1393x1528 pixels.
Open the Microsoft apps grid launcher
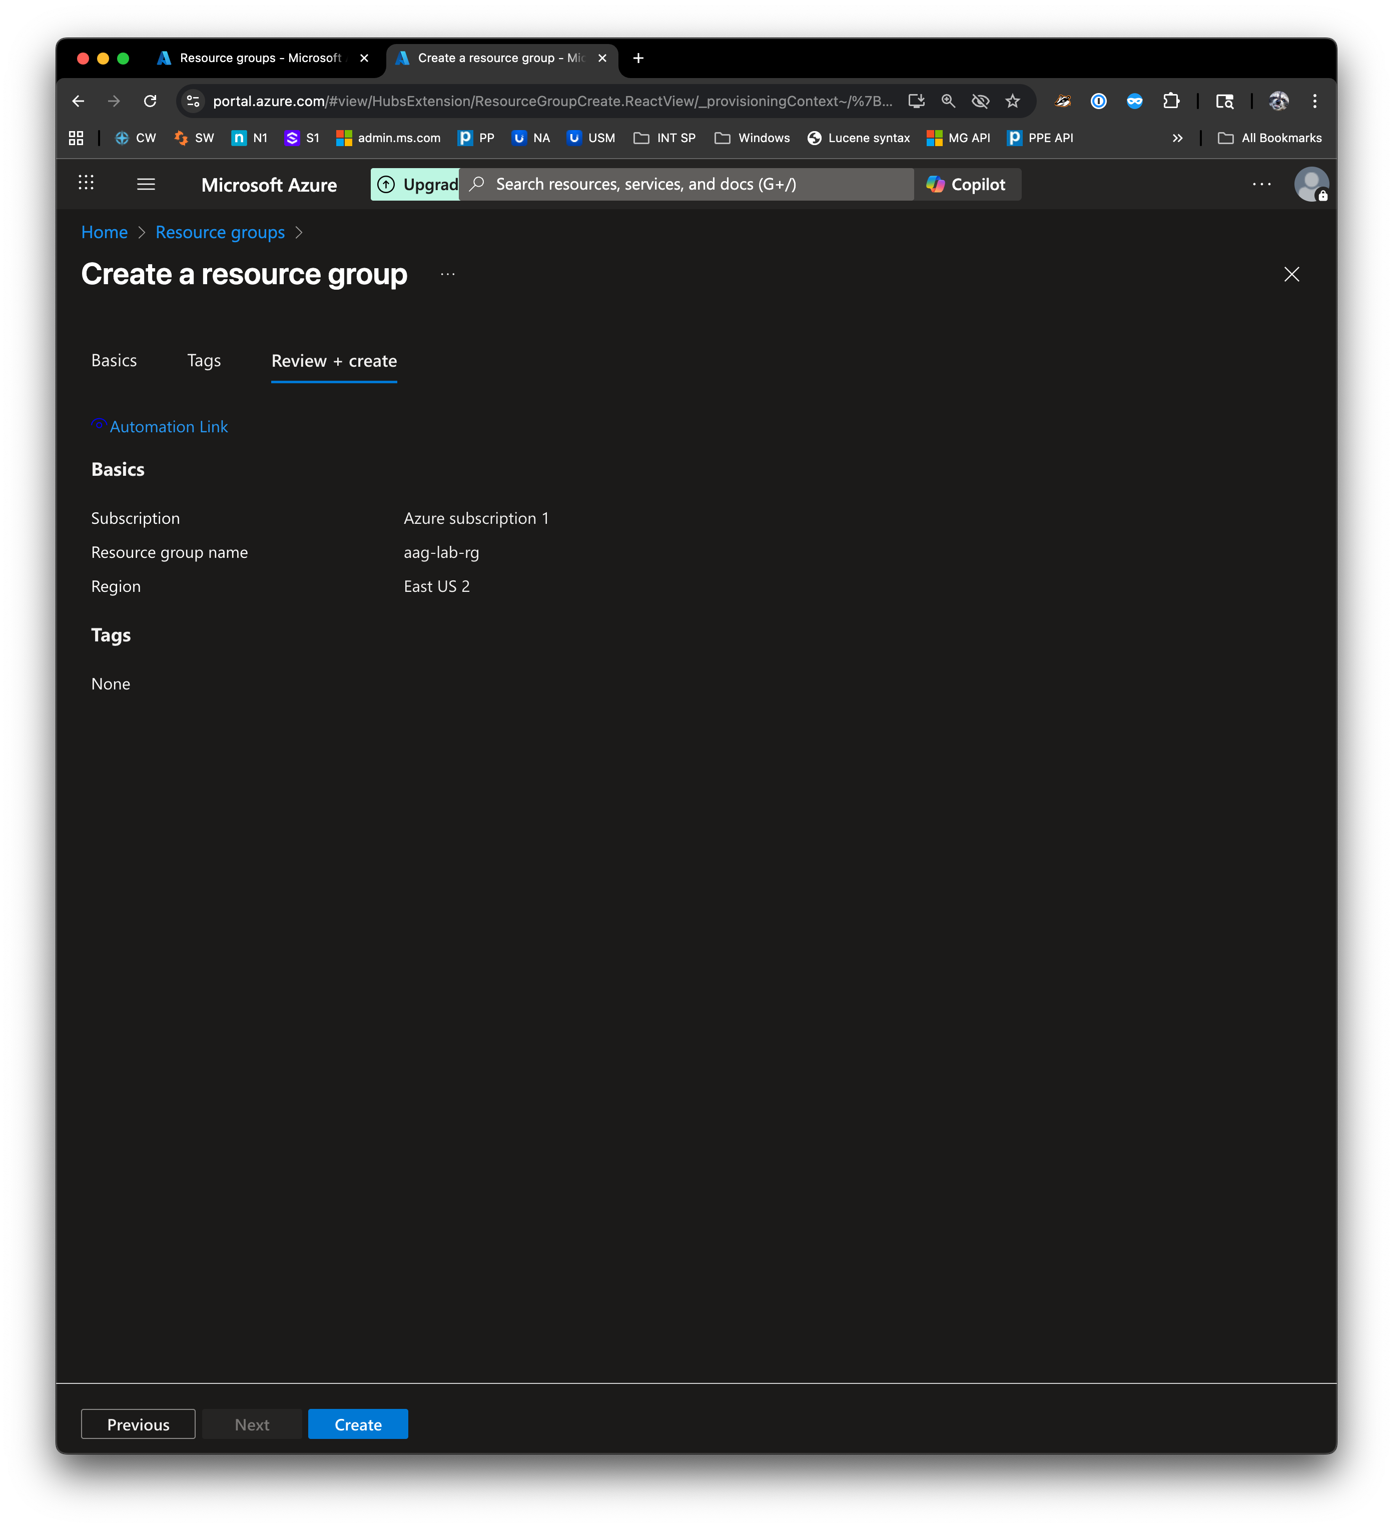coord(87,183)
